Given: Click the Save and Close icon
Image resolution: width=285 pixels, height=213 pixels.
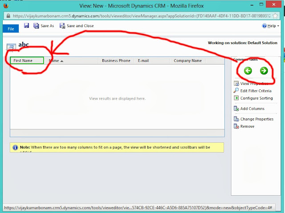Looking at the screenshot, I should point(62,26).
